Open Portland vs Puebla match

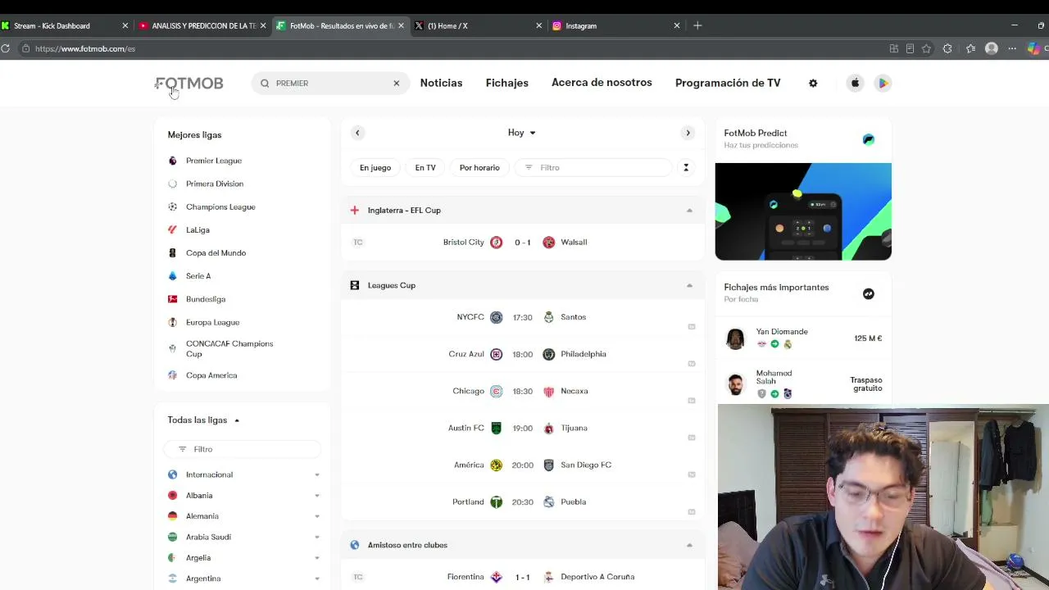pos(522,501)
